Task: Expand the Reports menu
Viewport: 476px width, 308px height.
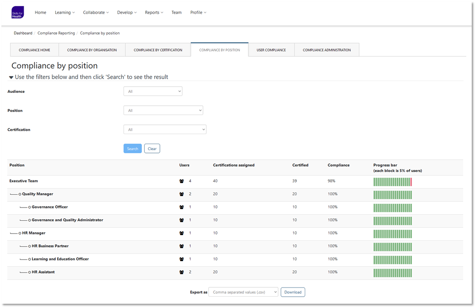Action: click(154, 12)
